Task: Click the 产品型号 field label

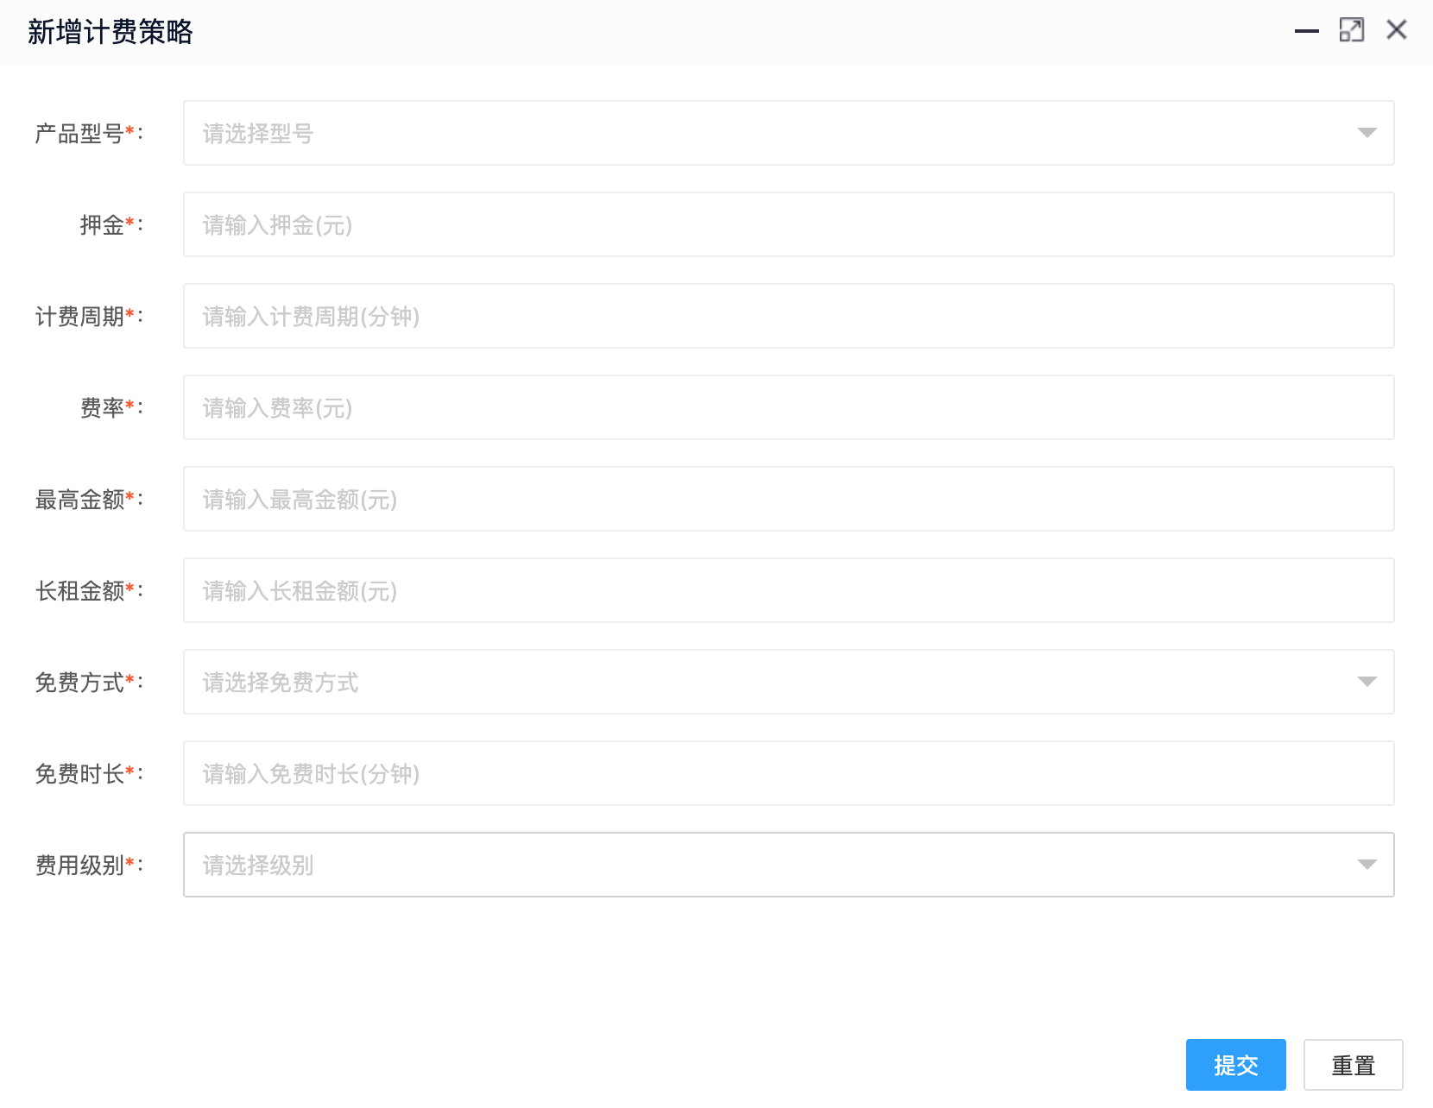Action: click(x=89, y=134)
